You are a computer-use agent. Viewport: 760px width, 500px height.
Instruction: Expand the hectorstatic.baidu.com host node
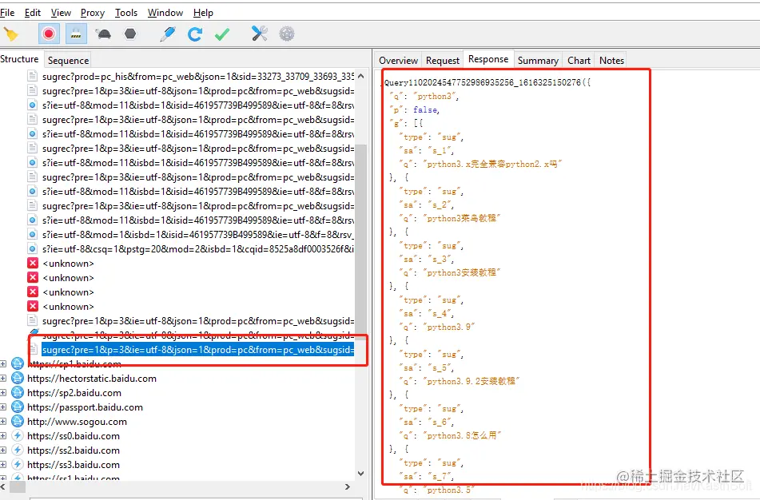pyautogui.click(x=3, y=379)
